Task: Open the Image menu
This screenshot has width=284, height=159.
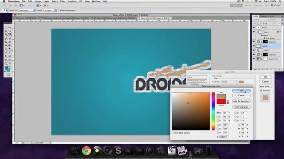Action: pos(38,1)
